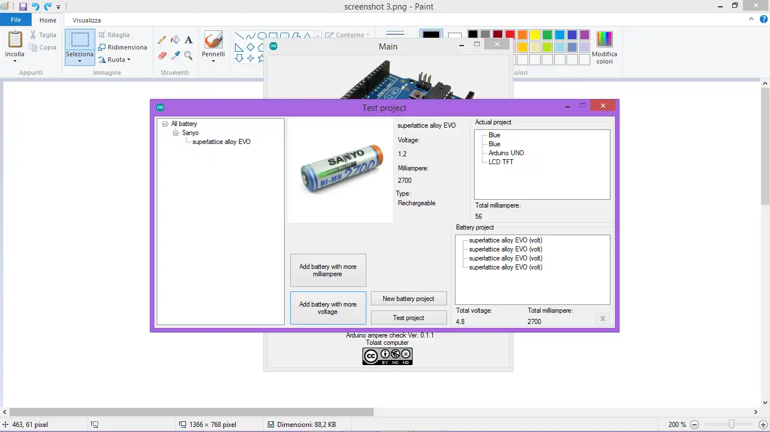Select the Color picker eyedropper tool
The height and width of the screenshot is (432, 770).
[175, 56]
